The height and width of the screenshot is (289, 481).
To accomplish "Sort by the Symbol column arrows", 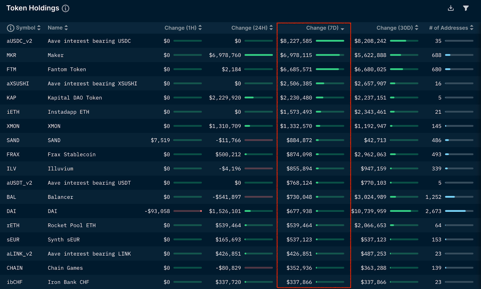I will point(39,28).
